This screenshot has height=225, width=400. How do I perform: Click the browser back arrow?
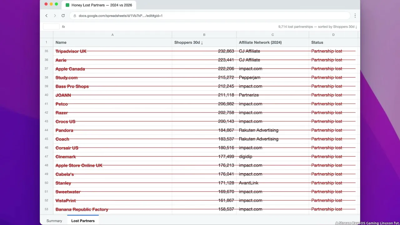tap(47, 16)
